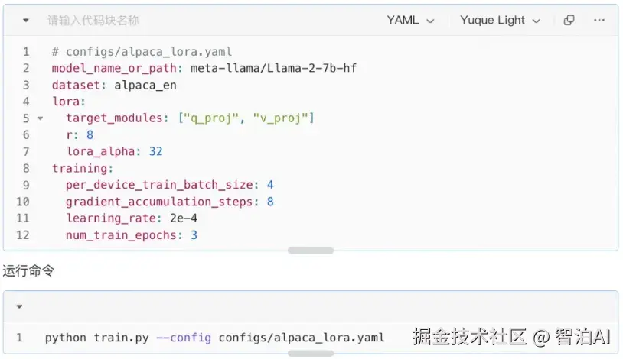Open the Yuque Light theme dropdown

(501, 20)
